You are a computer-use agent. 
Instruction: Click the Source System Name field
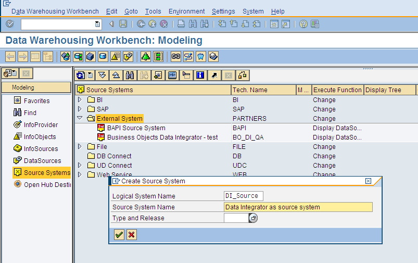[x=298, y=207]
